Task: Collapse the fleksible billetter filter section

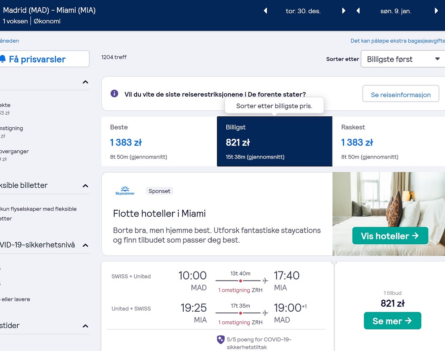Action: point(86,186)
